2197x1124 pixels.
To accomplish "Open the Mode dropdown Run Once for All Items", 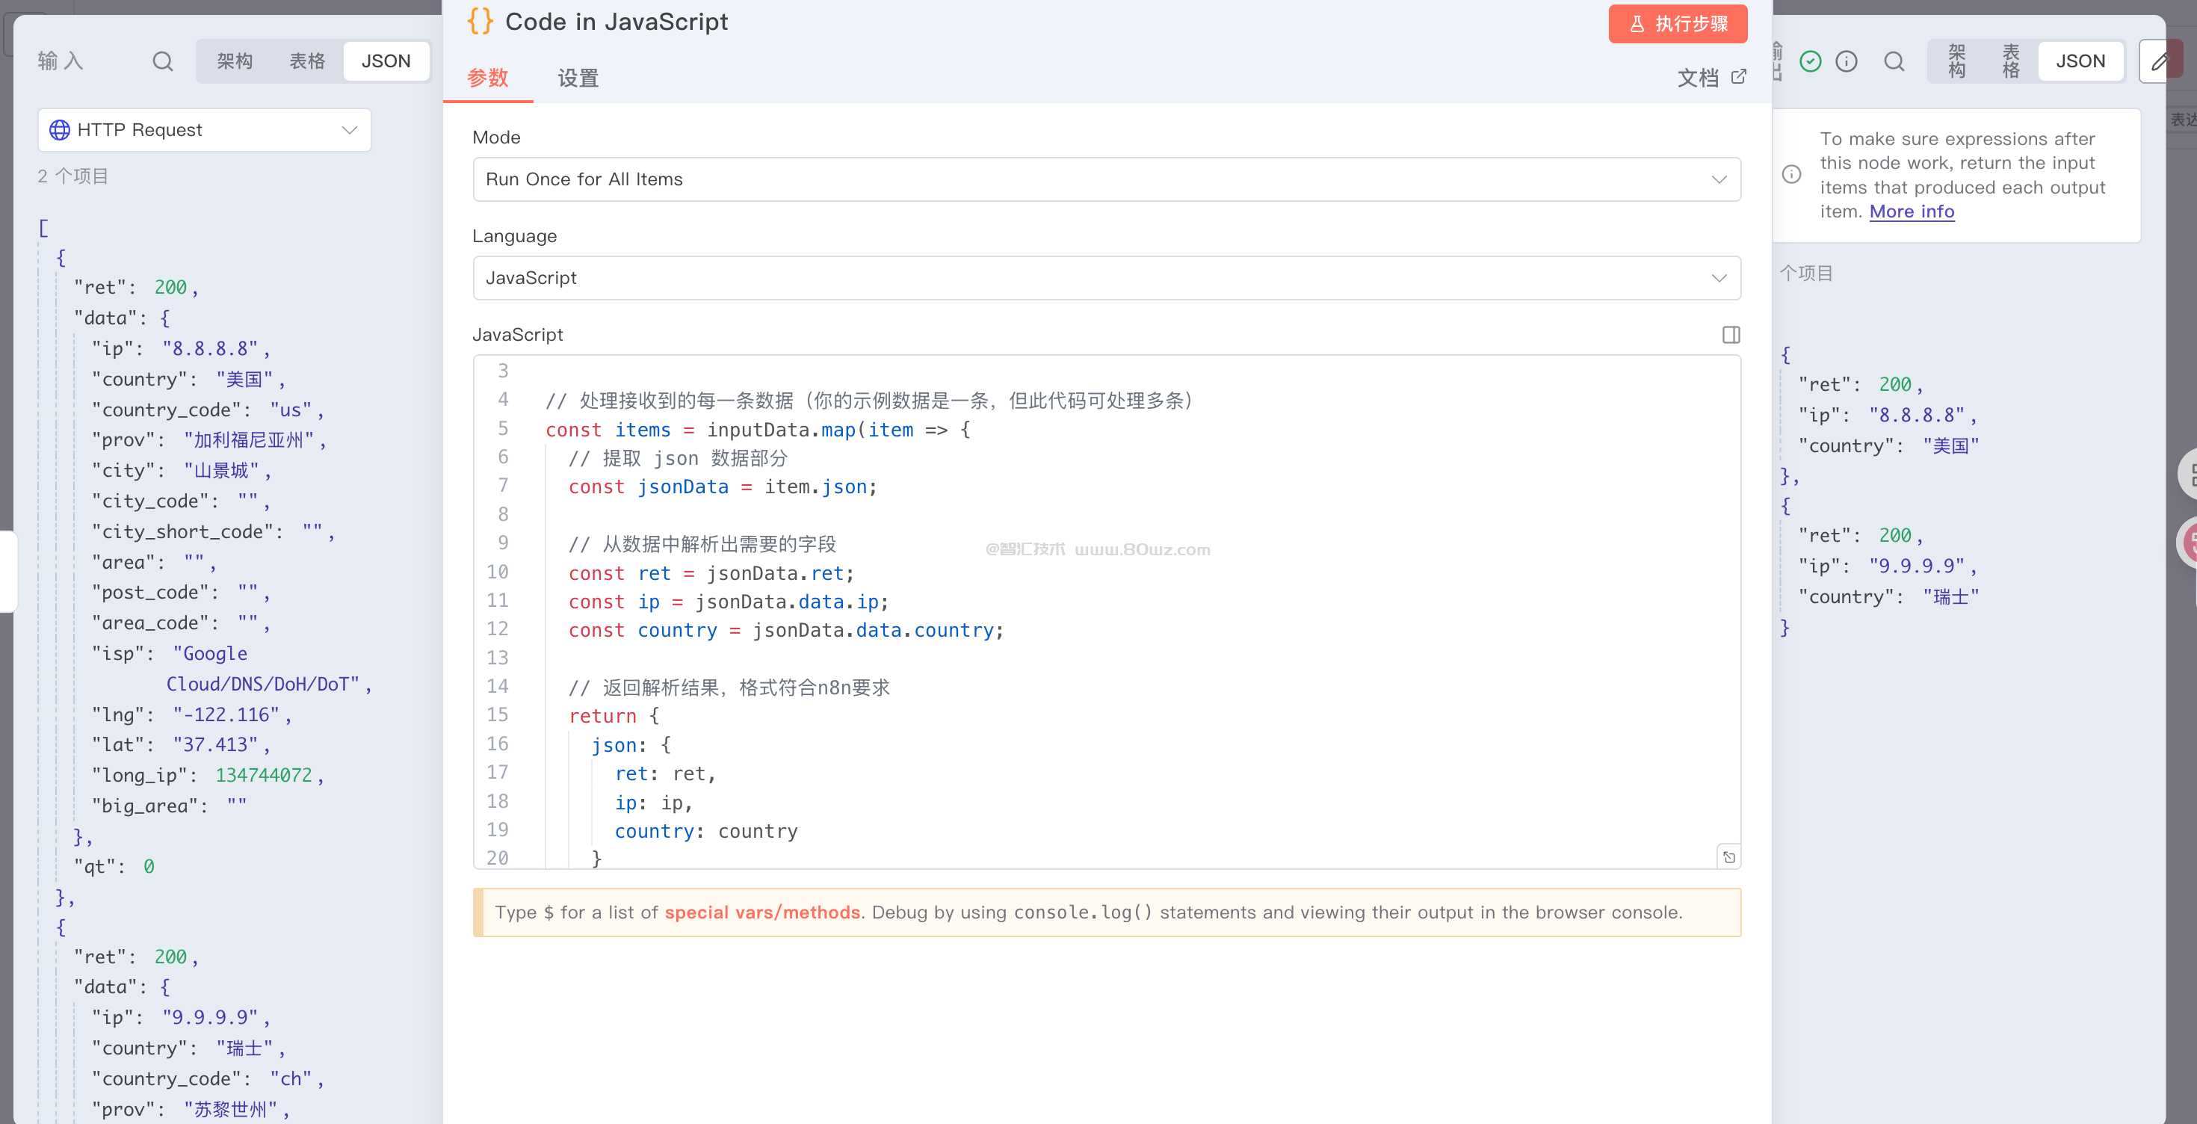I will coord(1106,179).
